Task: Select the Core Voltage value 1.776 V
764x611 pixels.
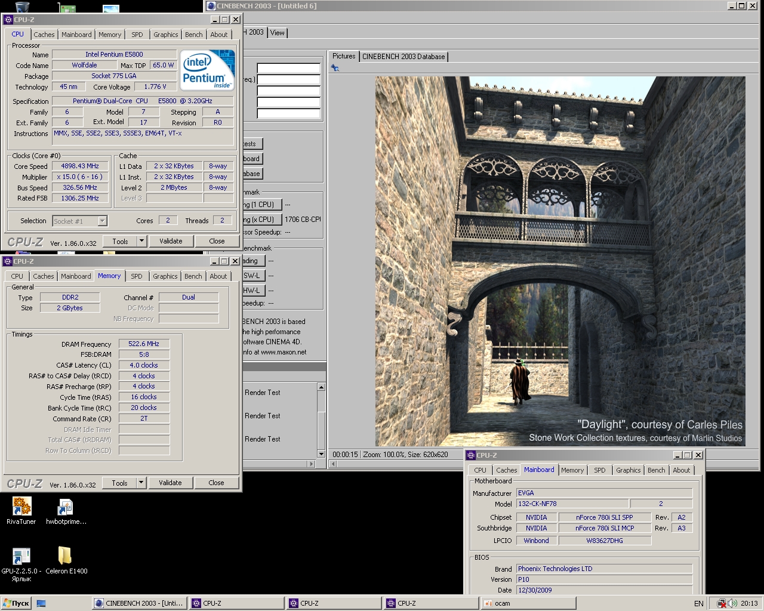Action: click(x=155, y=87)
